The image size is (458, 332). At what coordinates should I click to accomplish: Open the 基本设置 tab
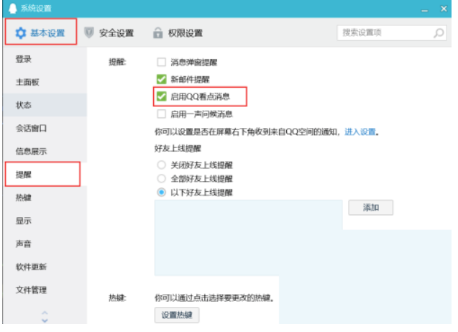[x=40, y=33]
